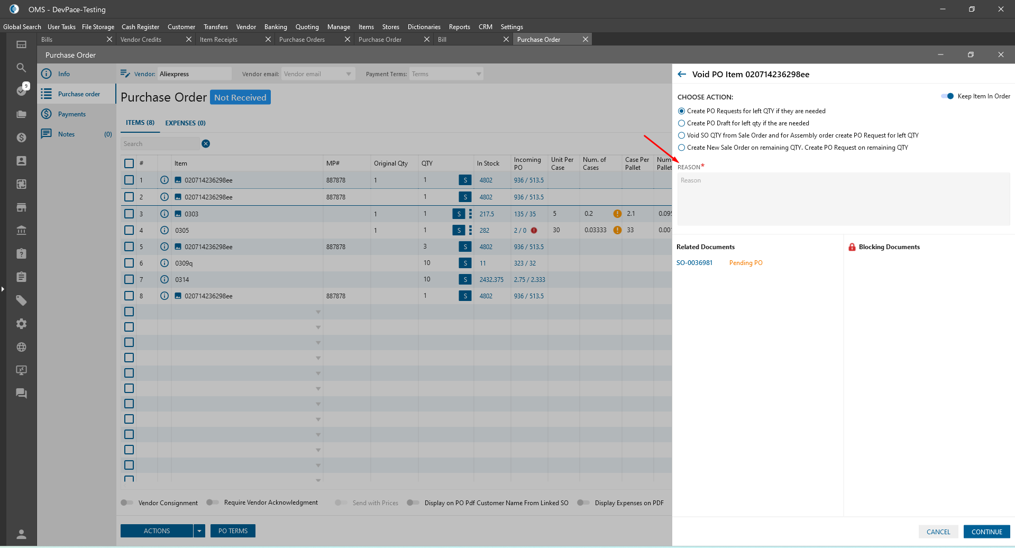
Task: Click Incoming PO value 323 / 32
Action: coord(525,263)
